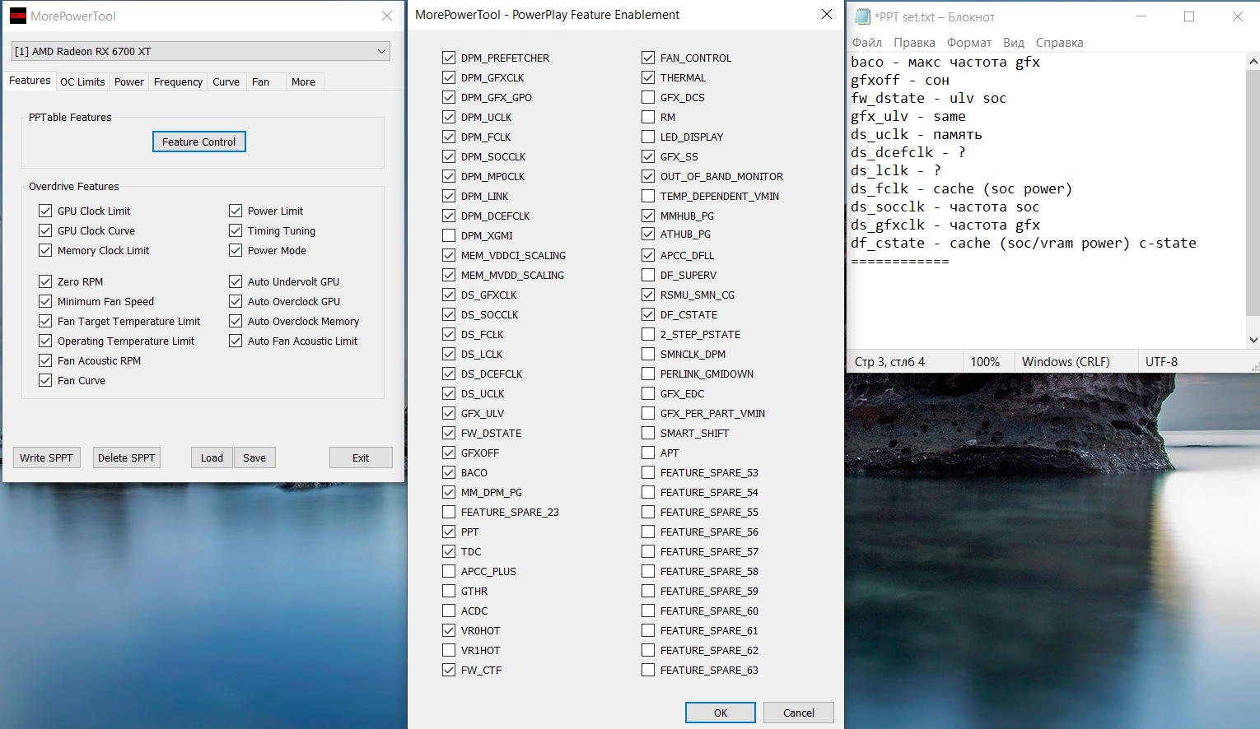This screenshot has width=1260, height=729.
Task: Open the More tab
Action: pyautogui.click(x=303, y=81)
